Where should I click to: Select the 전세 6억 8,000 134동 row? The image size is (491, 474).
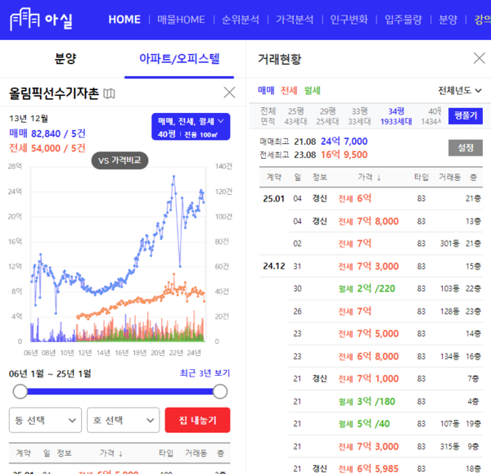coord(385,356)
